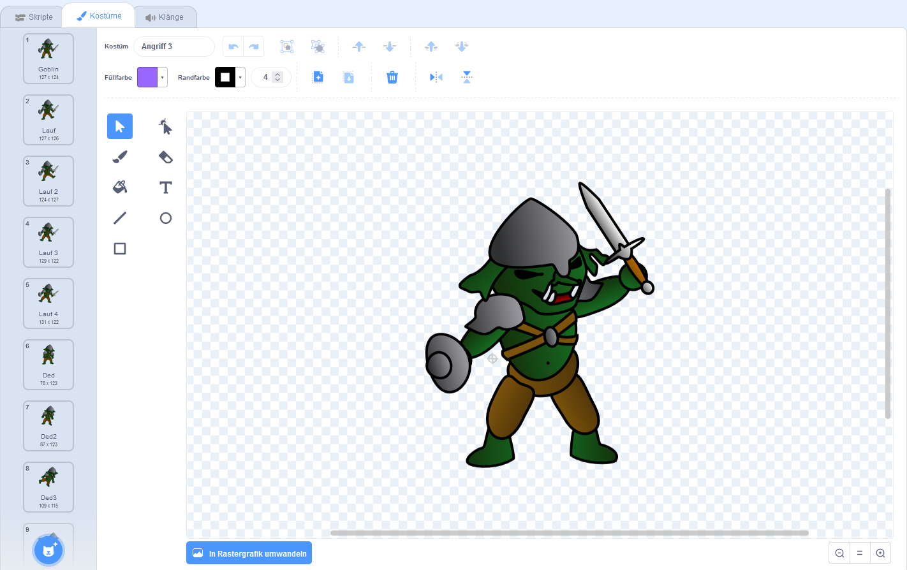The width and height of the screenshot is (907, 570).
Task: Pick the Fill bucket tool
Action: pos(120,187)
